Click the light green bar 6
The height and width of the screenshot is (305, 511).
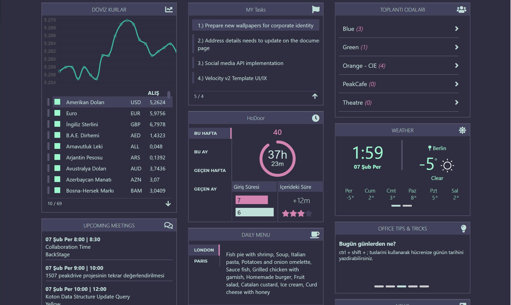[x=254, y=212]
